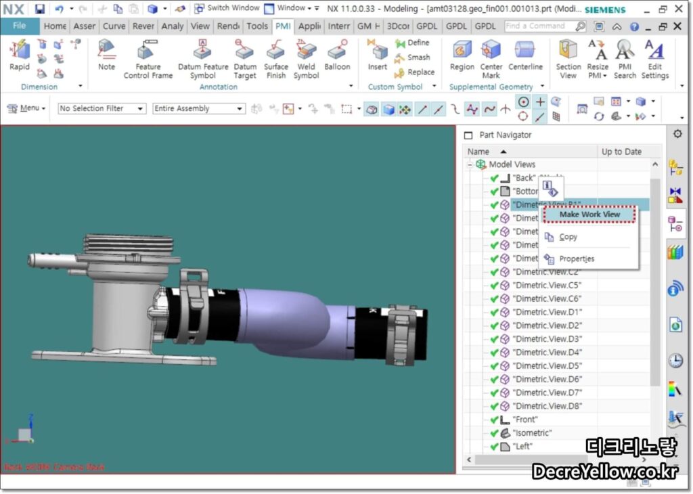This screenshot has height=494, width=693.
Task: Select the "Dimetric.View.D7" tree row
Action: pyautogui.click(x=547, y=392)
